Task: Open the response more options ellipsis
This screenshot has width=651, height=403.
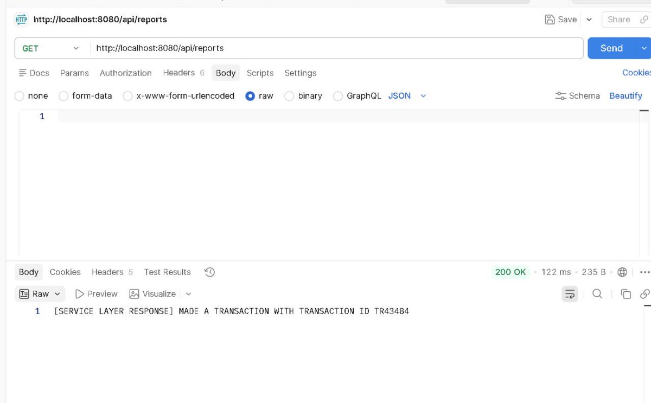Action: pos(644,272)
